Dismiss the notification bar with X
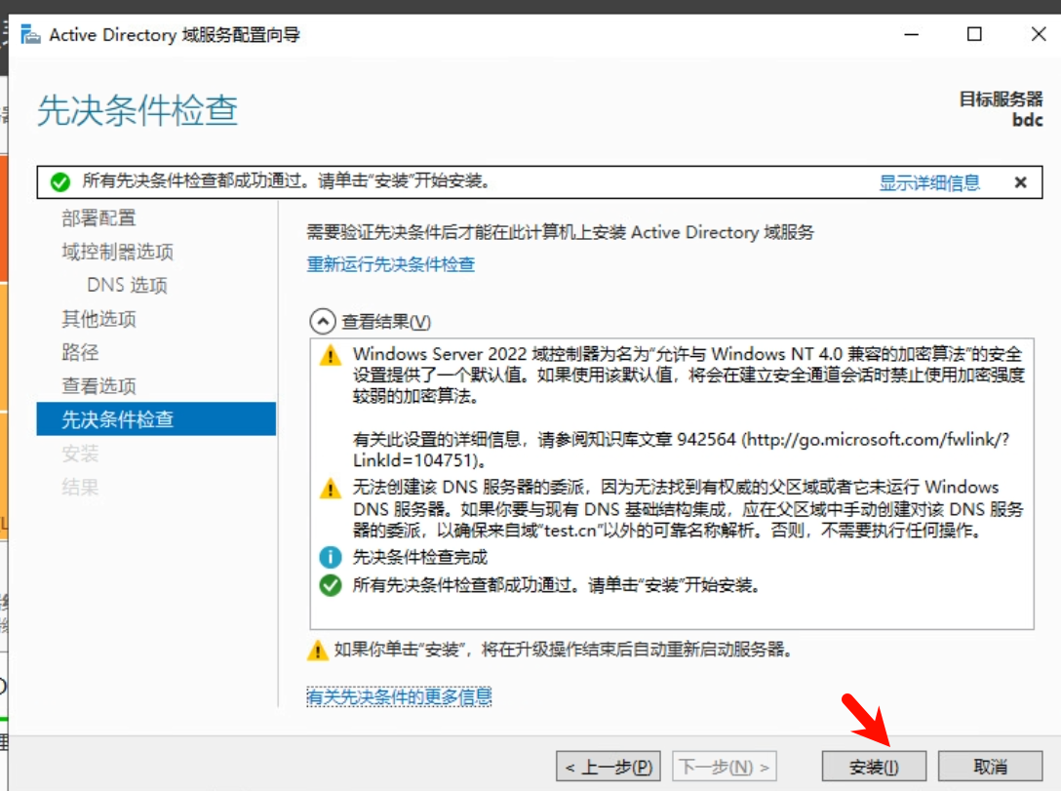 click(1020, 182)
